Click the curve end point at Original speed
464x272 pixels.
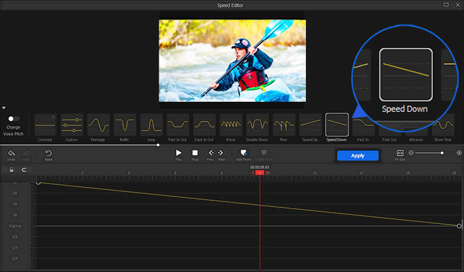tap(459, 226)
